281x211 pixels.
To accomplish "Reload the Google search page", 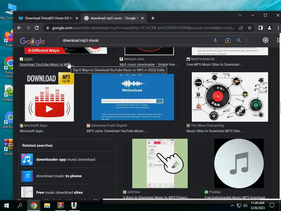I will [x=37, y=28].
